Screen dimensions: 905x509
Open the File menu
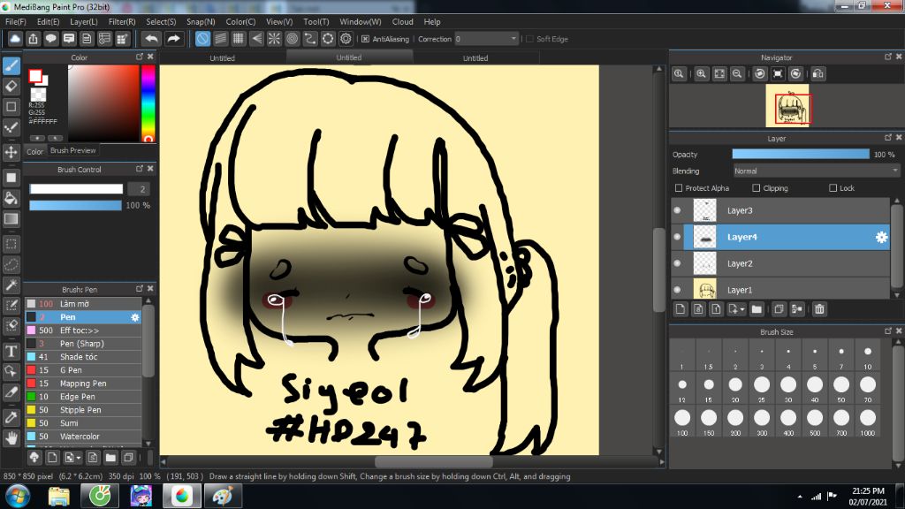tap(16, 22)
